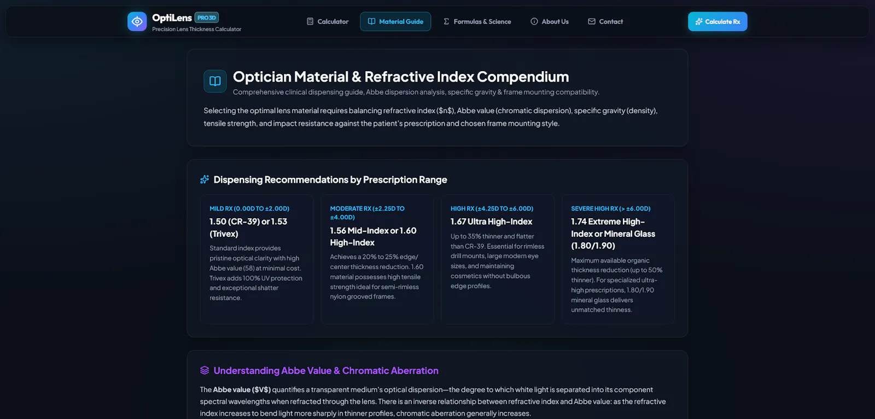Select the Mild Rx 1.50 CR-39 card
This screenshot has width=875, height=419.
pyautogui.click(x=256, y=259)
